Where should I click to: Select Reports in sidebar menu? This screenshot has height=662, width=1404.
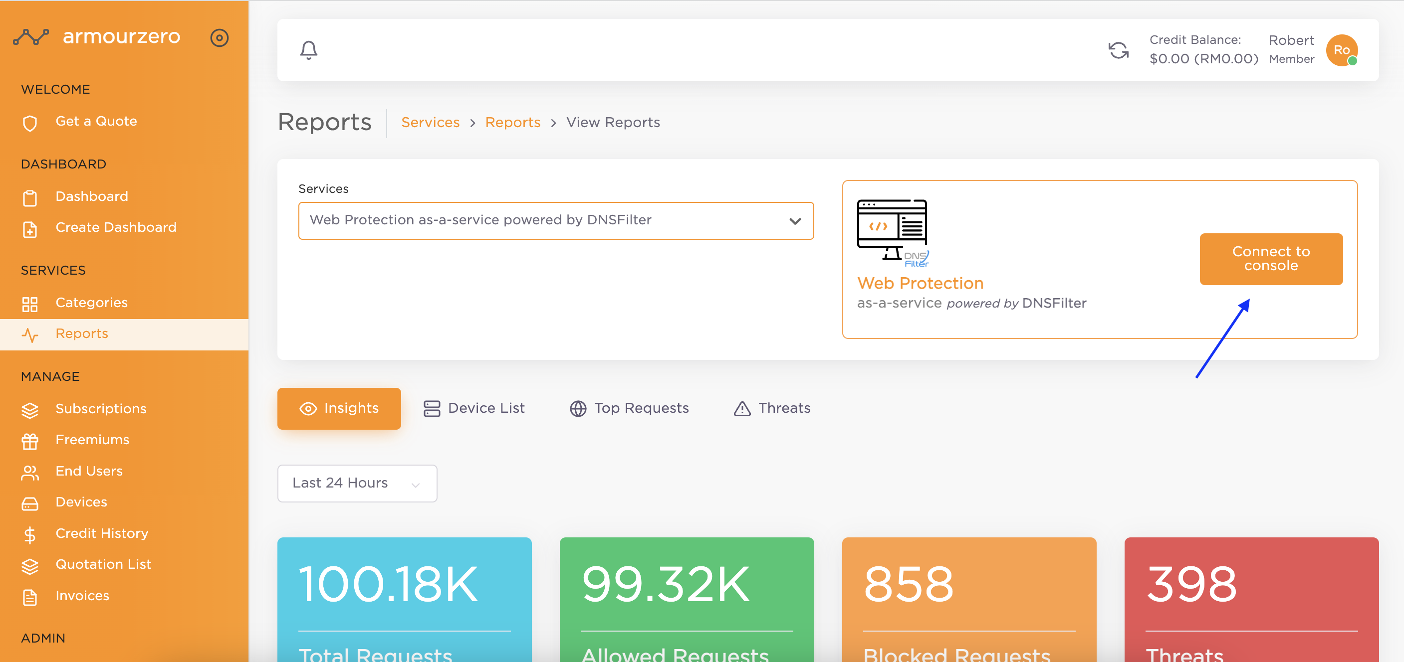click(124, 334)
